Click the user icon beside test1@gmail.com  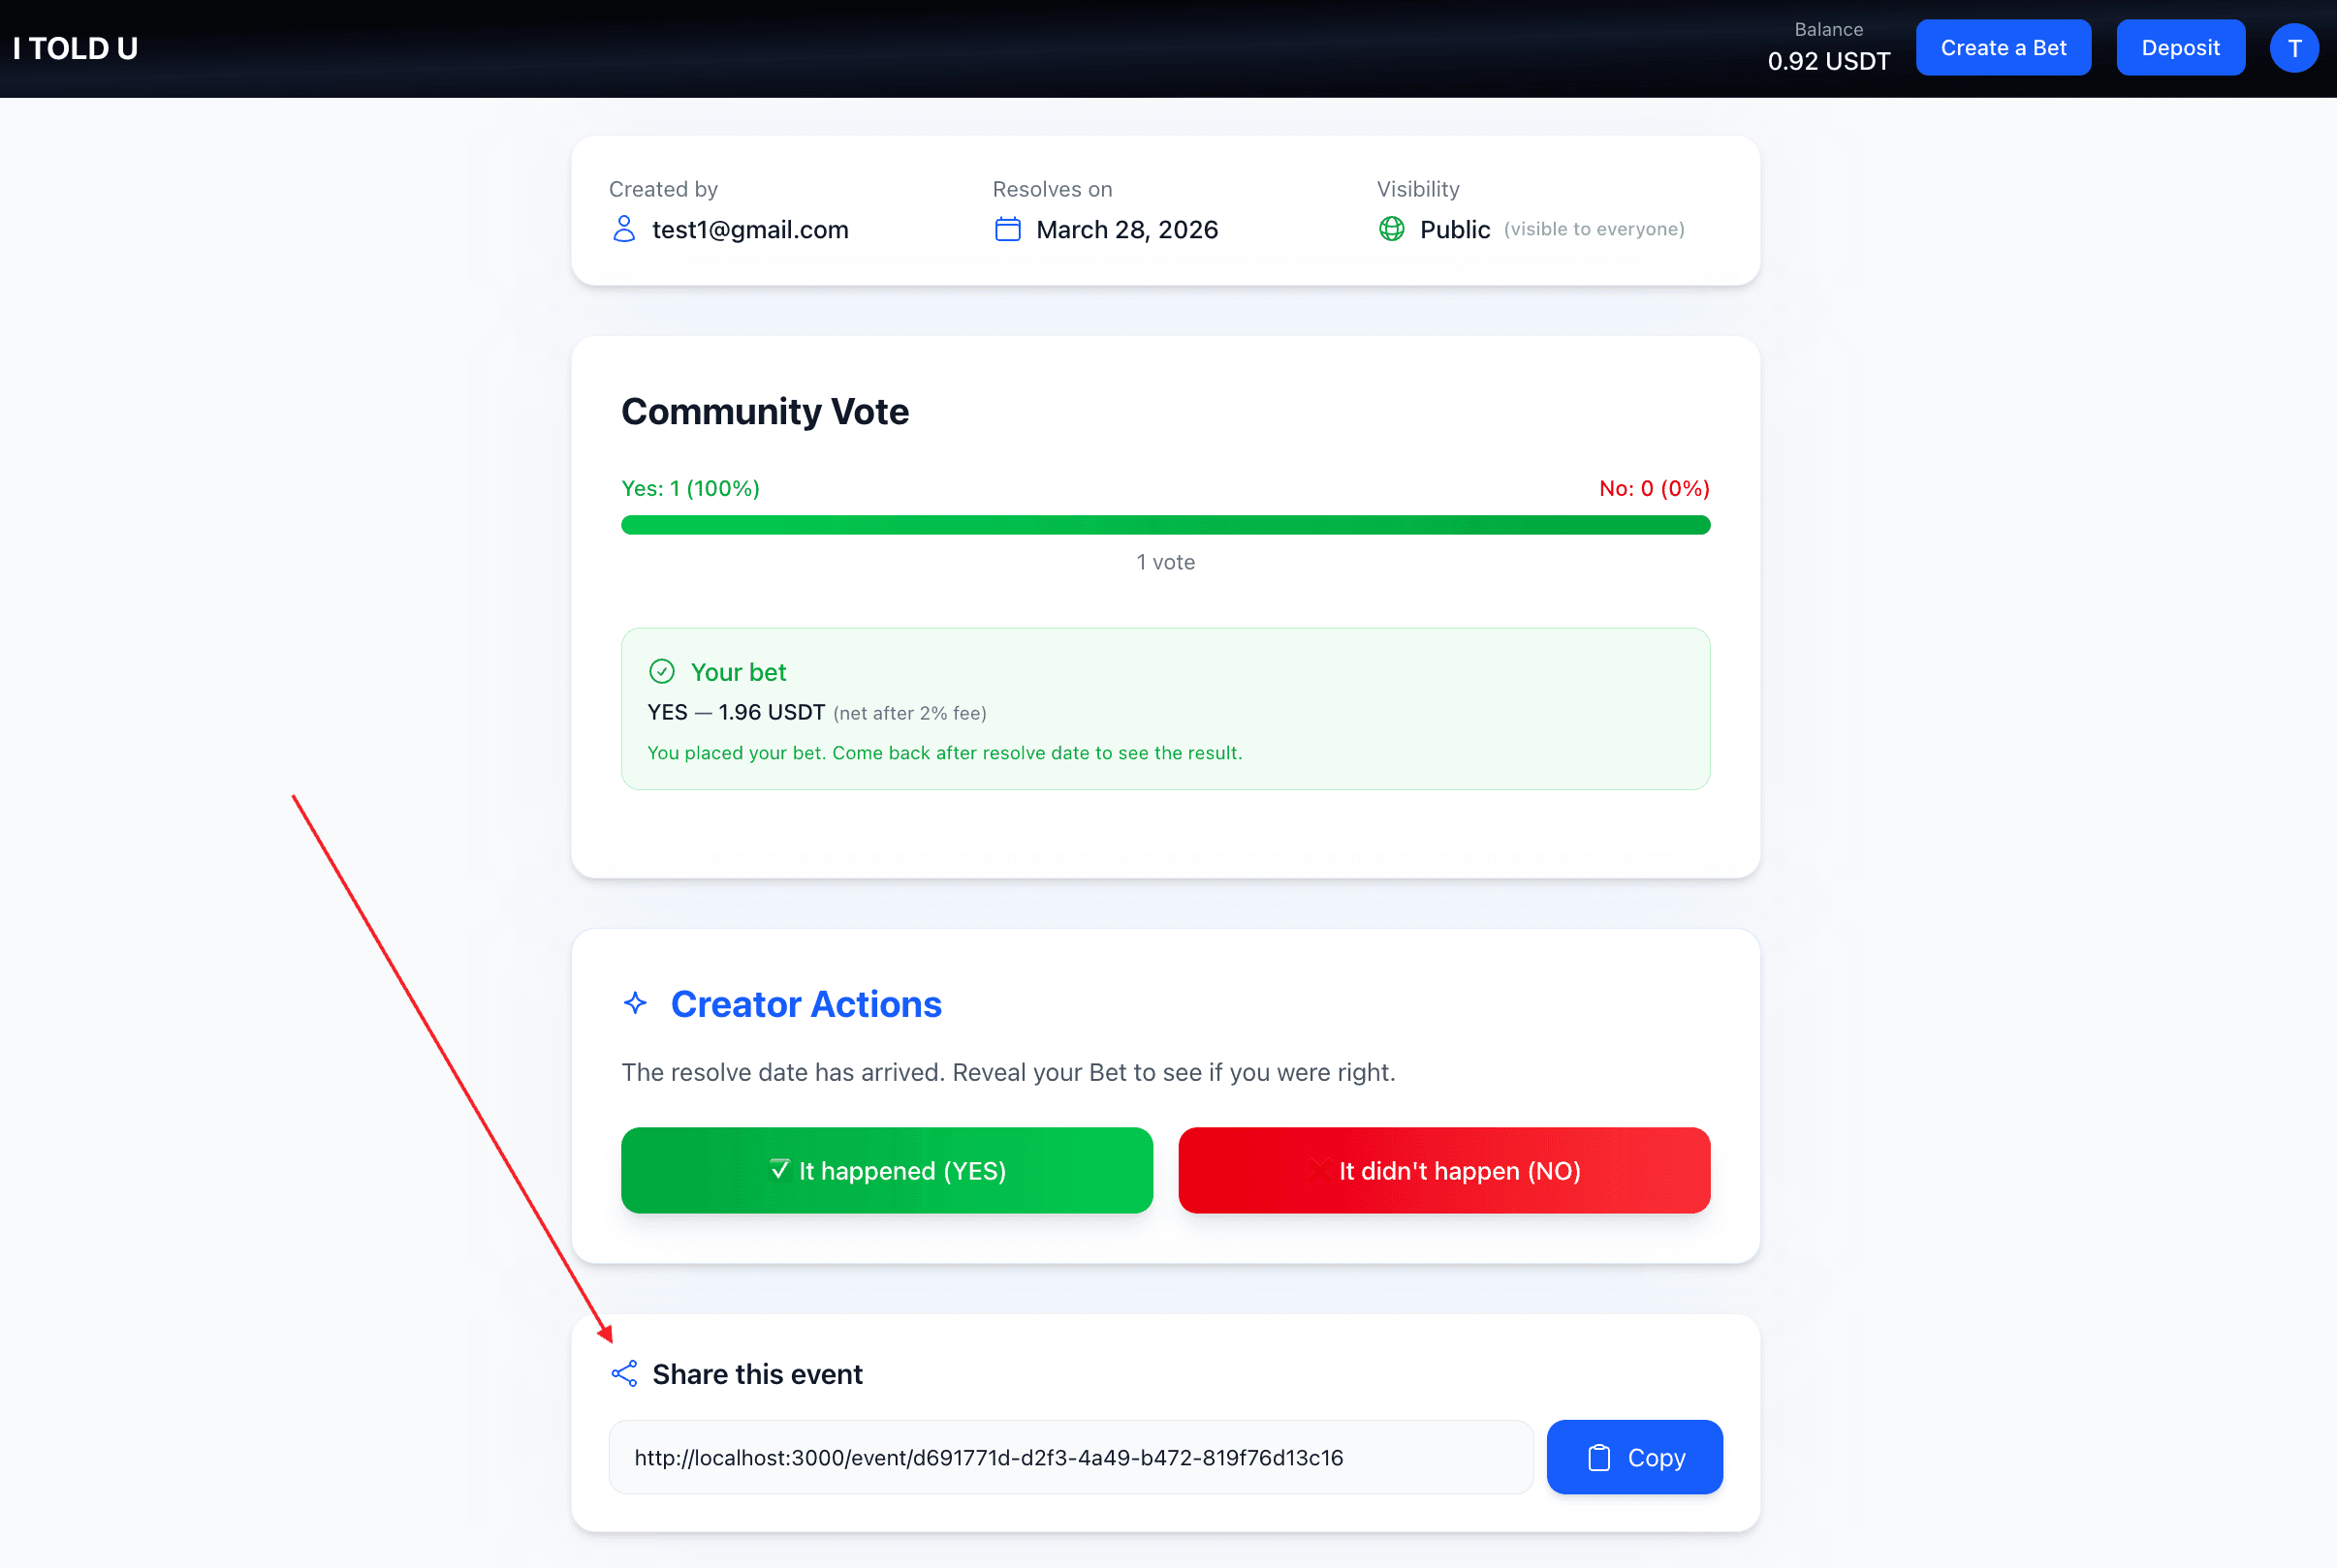click(x=623, y=229)
